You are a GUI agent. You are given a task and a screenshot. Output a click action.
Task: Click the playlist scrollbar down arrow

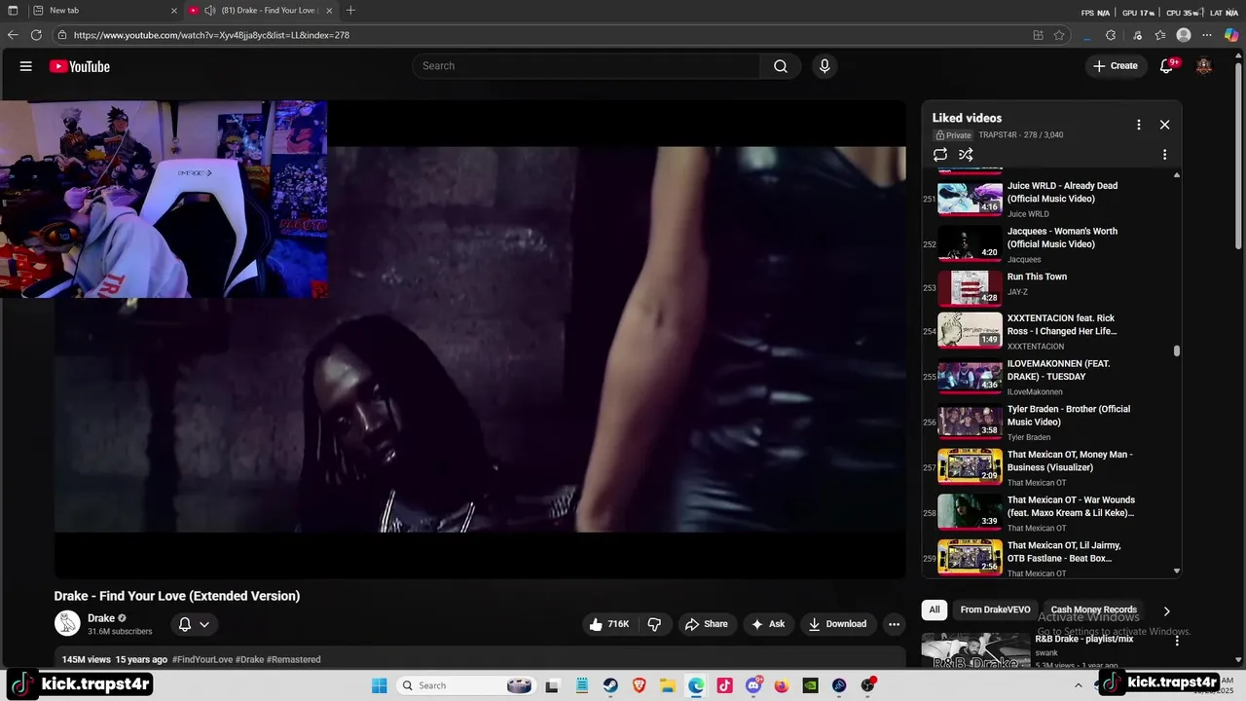(x=1177, y=572)
